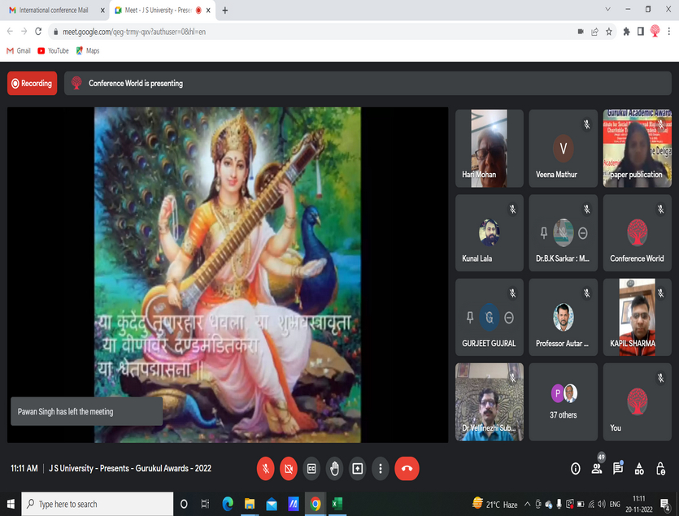Image resolution: width=679 pixels, height=516 pixels.
Task: Expand the tab search chevron
Action: (x=607, y=9)
